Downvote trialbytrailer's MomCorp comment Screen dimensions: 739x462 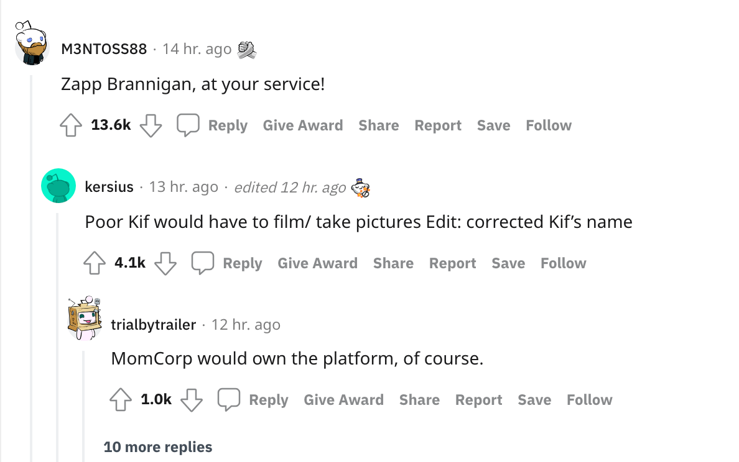(192, 400)
